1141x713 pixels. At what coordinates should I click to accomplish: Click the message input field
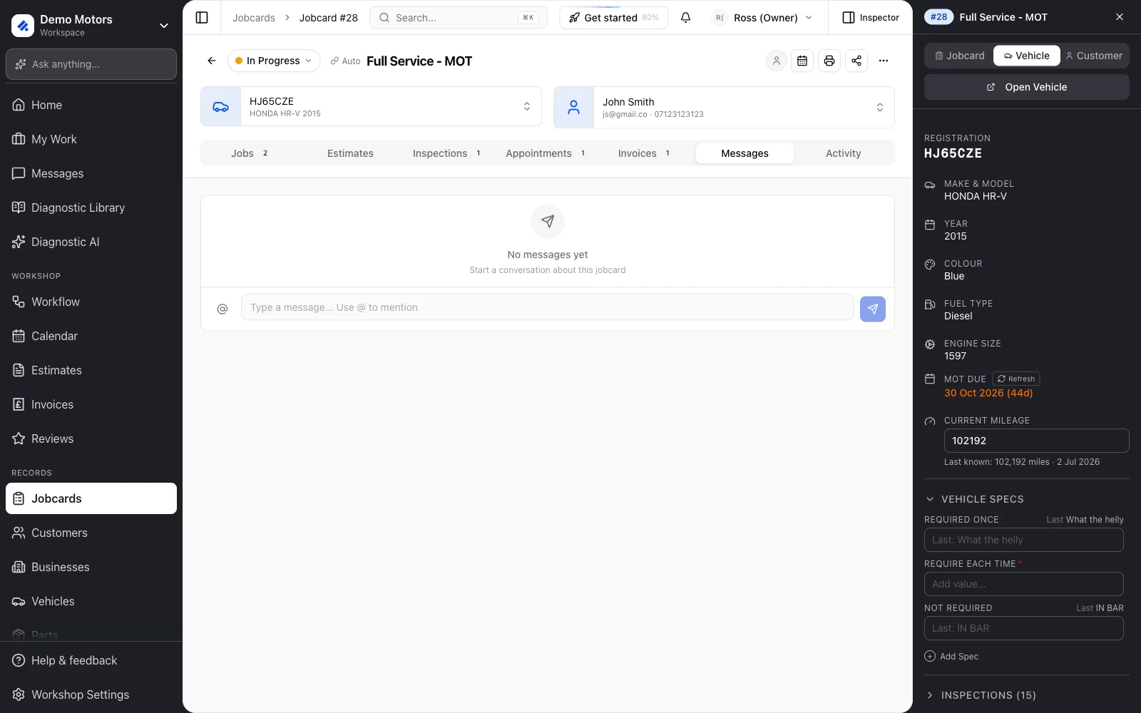(x=548, y=307)
